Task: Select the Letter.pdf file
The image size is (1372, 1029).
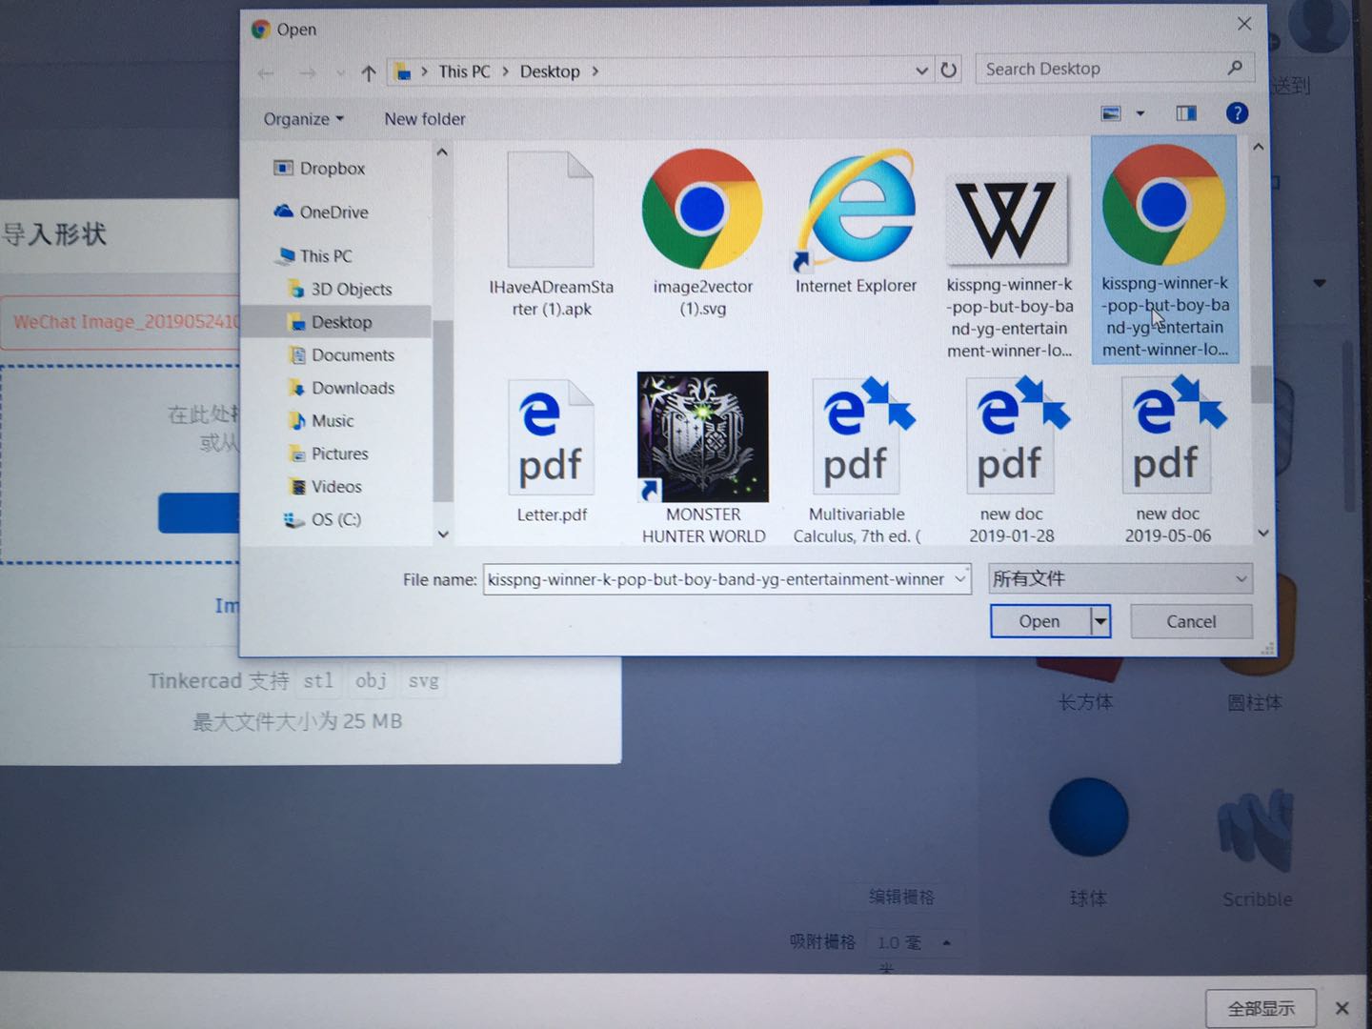Action: (x=551, y=450)
